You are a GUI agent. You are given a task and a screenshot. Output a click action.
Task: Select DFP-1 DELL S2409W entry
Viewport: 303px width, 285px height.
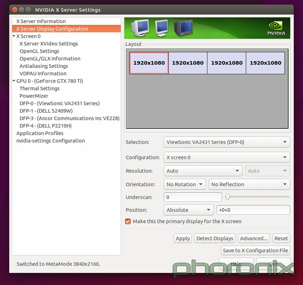[x=46, y=111]
